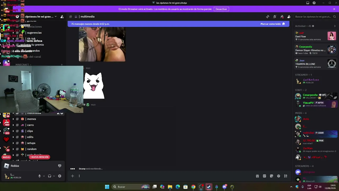The width and height of the screenshot is (339, 191).
Task: Open the posted couple photo attachment
Action: click(x=102, y=44)
